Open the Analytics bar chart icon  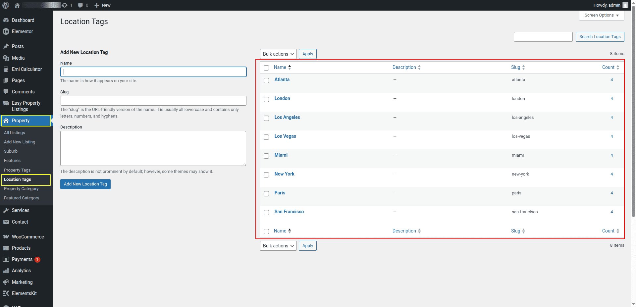click(6, 271)
